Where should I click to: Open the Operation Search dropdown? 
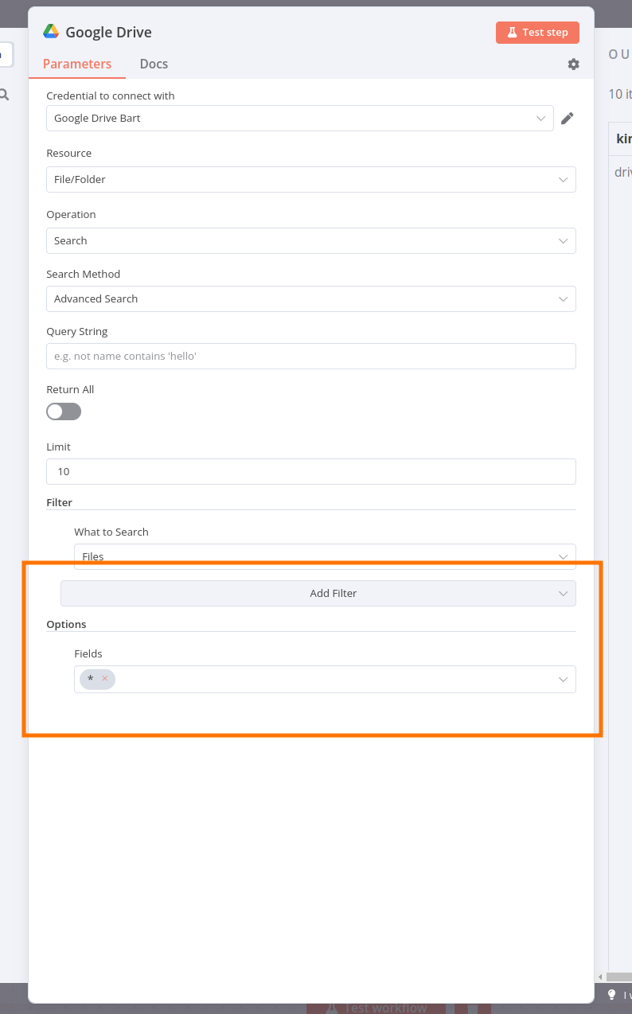click(x=311, y=240)
